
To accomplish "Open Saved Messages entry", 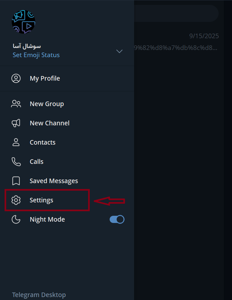I will click(54, 181).
